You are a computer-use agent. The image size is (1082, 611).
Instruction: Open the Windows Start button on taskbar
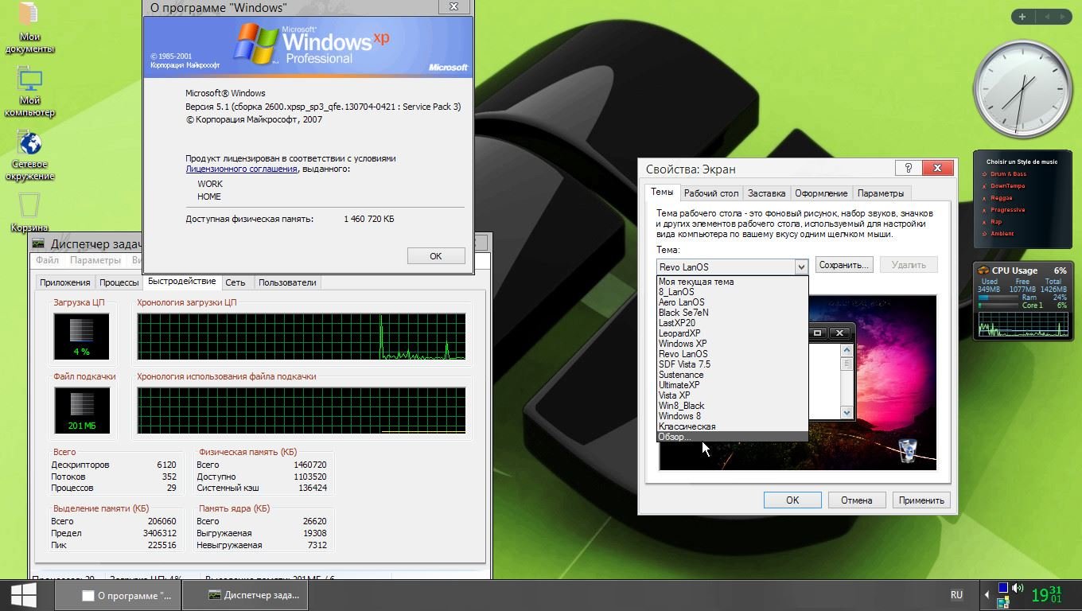click(x=24, y=594)
